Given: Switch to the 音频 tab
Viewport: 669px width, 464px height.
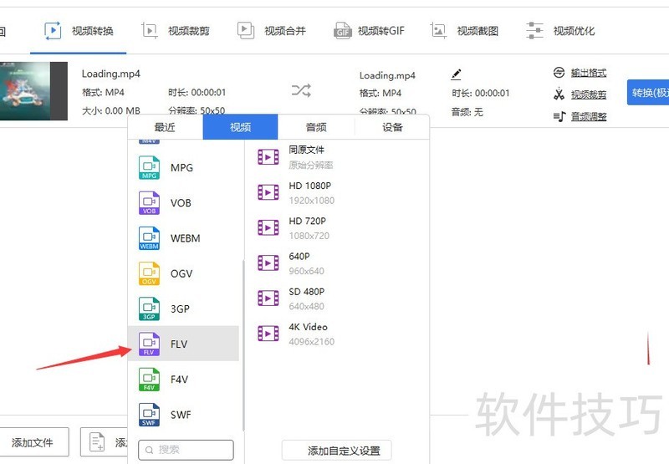Looking at the screenshot, I should point(316,127).
